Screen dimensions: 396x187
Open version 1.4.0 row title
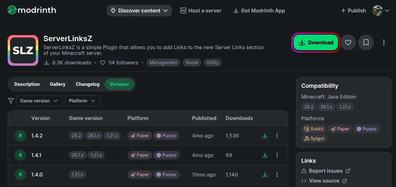pos(37,175)
